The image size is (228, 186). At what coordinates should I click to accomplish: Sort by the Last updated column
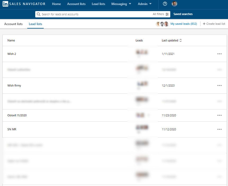click(x=172, y=40)
